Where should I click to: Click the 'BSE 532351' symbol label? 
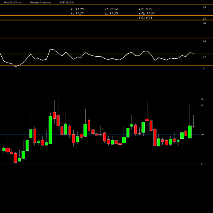(67, 3)
